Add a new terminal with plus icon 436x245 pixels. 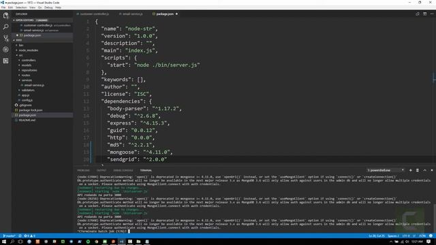[410, 170]
